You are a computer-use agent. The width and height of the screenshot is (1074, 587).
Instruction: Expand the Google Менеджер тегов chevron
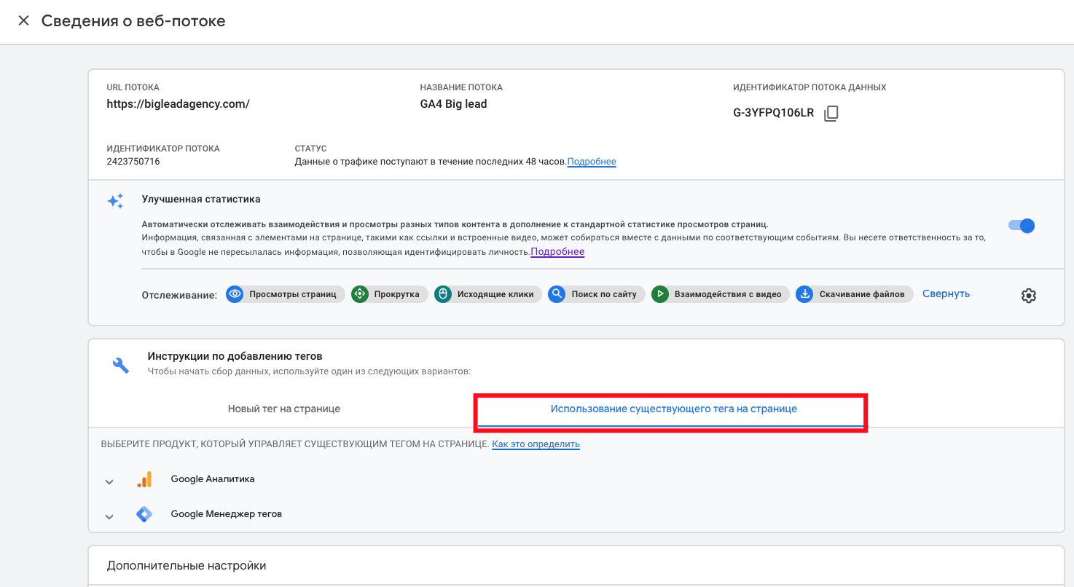[109, 516]
